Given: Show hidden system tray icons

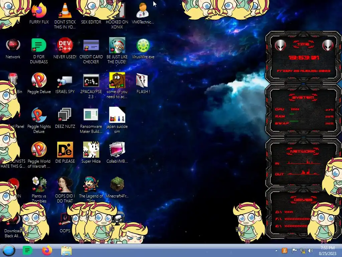Looking at the screenshot, I should [x=276, y=251].
